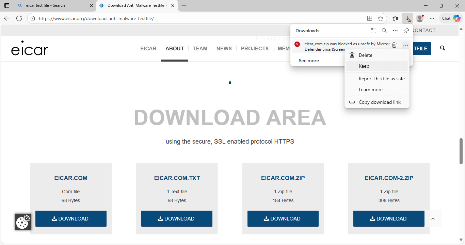Open the downloads folder icon
This screenshot has width=465, height=245.
click(373, 31)
